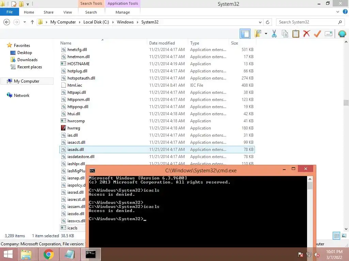This screenshot has width=349, height=261.
Task: Go up one folder level
Action: [32, 22]
